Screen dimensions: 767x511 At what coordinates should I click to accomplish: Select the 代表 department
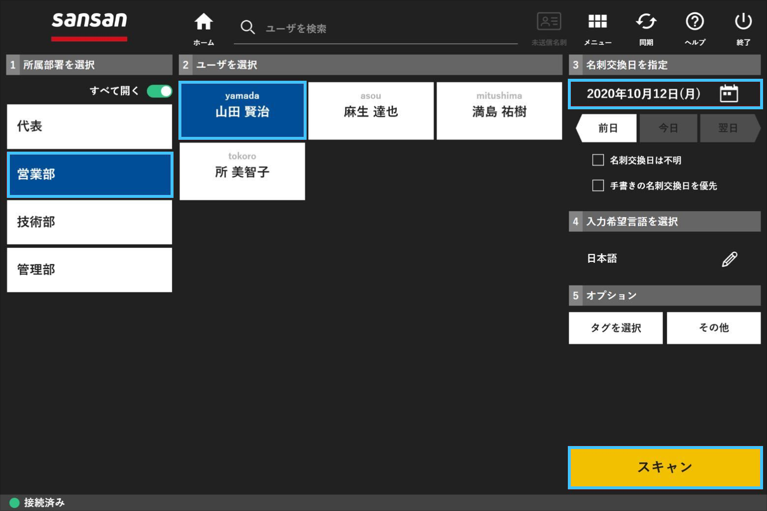tap(89, 127)
